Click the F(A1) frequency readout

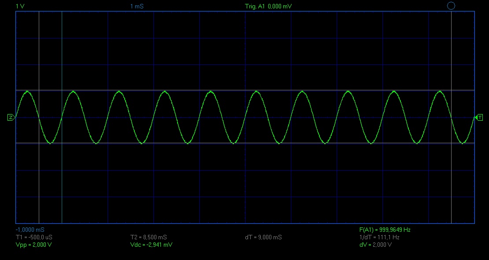385,230
